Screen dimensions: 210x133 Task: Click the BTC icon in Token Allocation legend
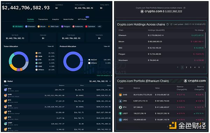coord(36,53)
